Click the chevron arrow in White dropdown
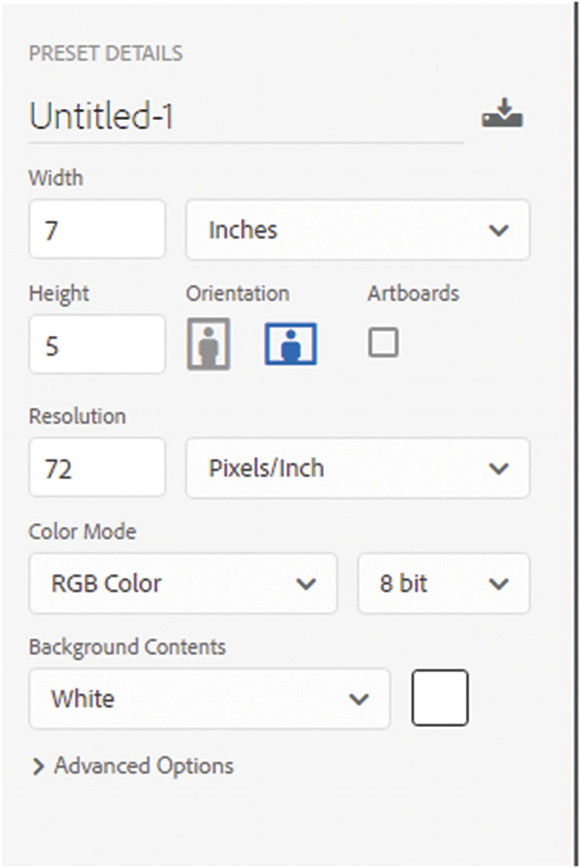 click(358, 699)
